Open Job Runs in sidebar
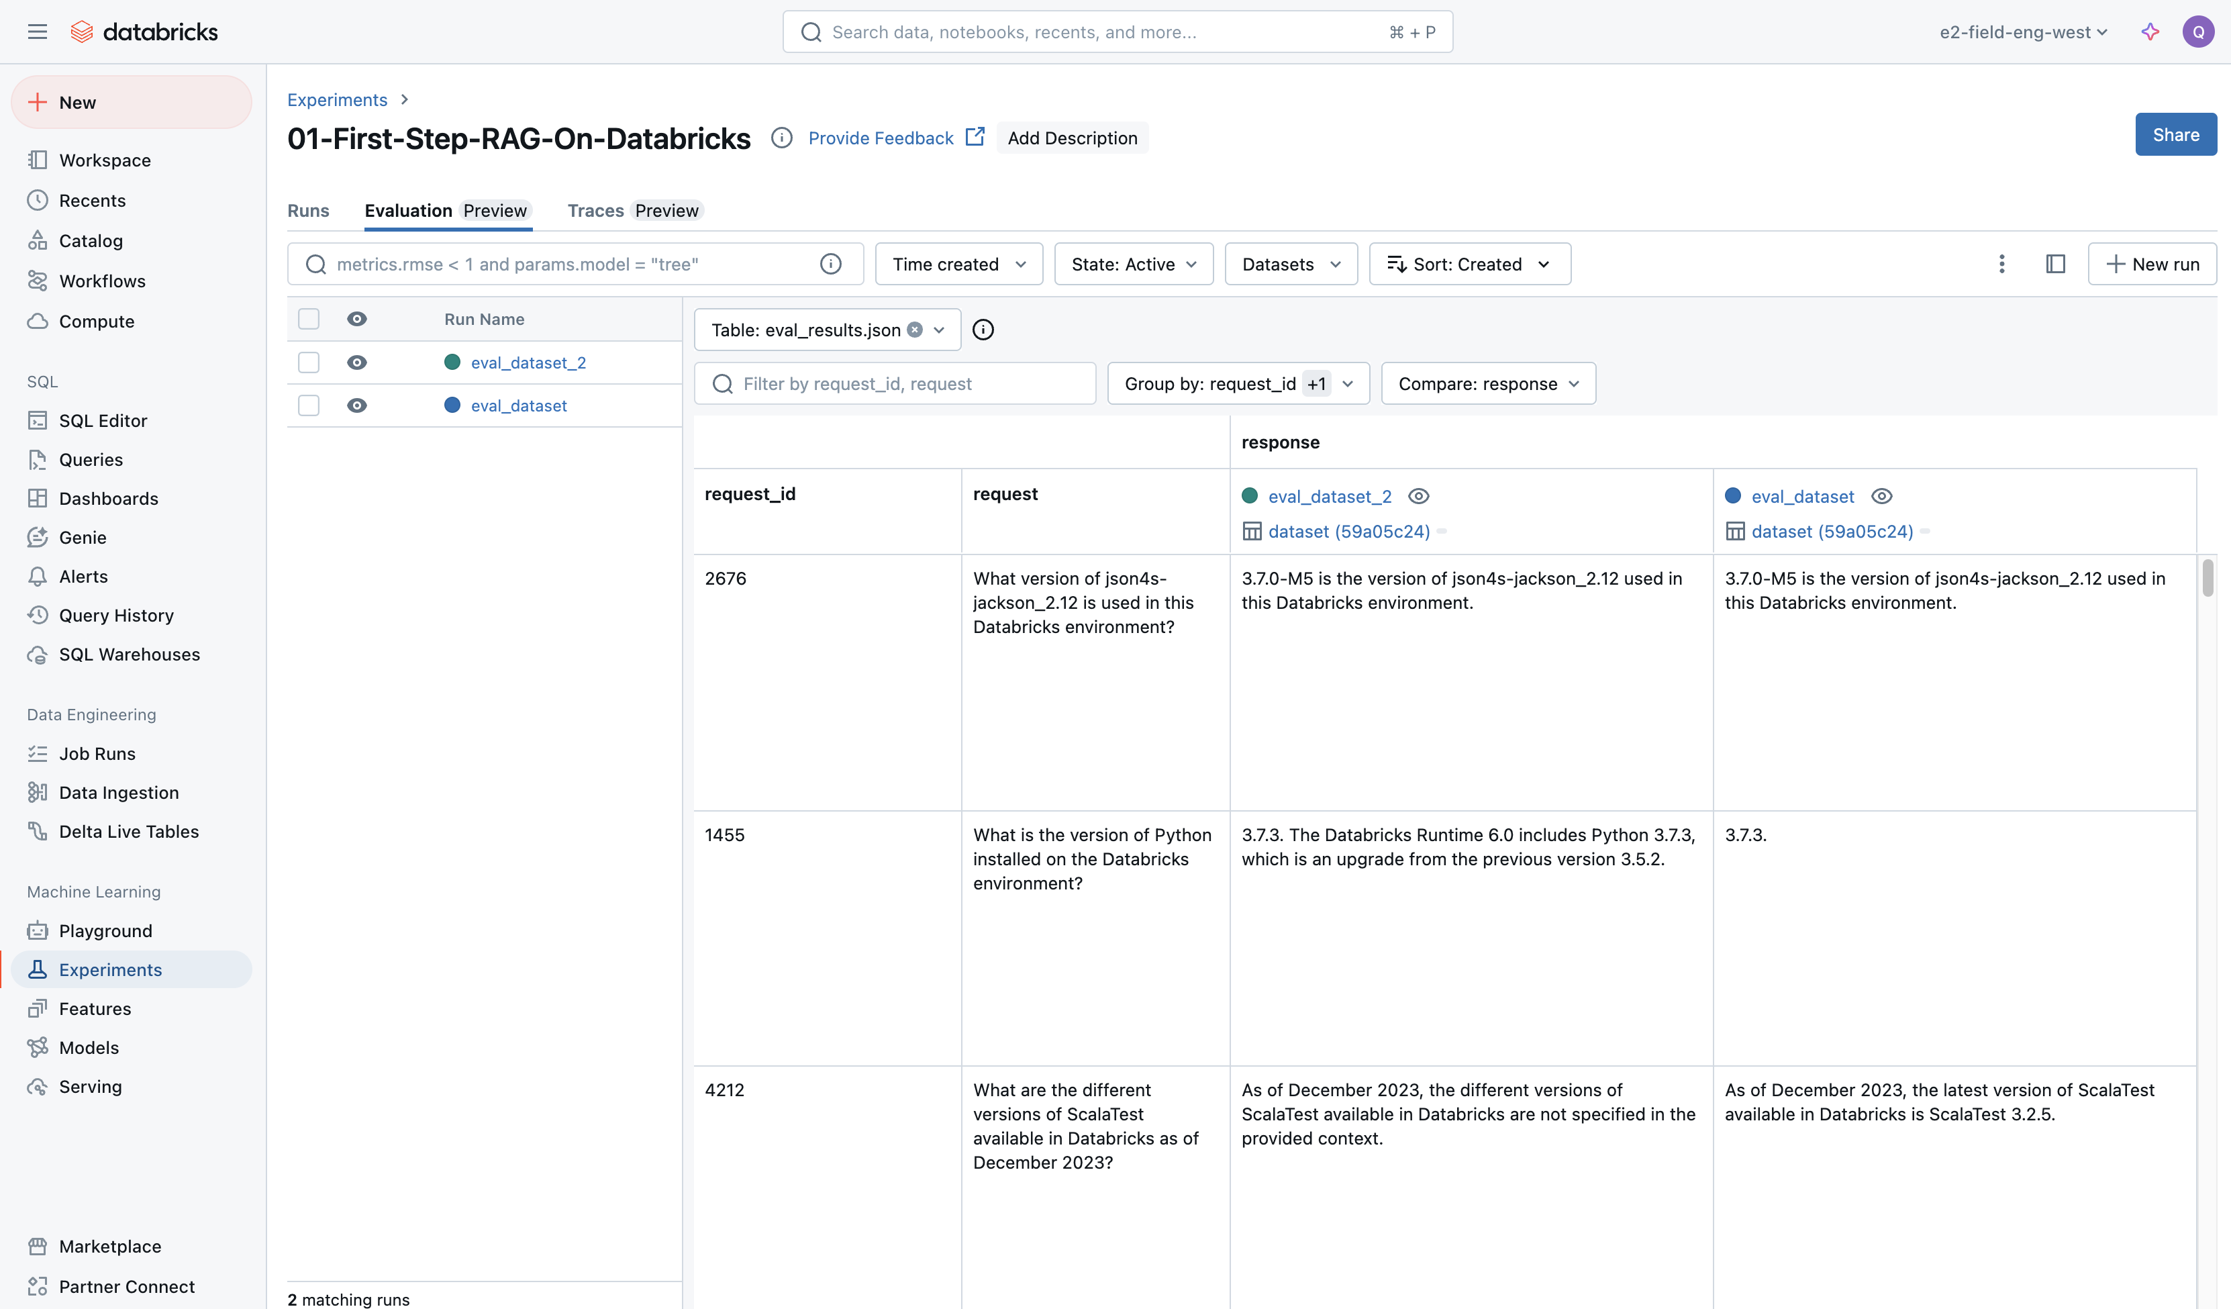Viewport: 2231px width, 1309px height. [131, 754]
